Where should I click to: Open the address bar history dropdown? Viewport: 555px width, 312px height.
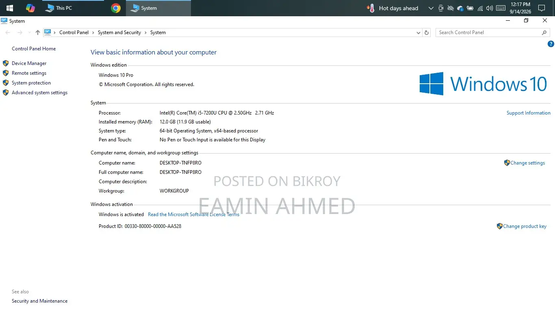click(x=418, y=32)
